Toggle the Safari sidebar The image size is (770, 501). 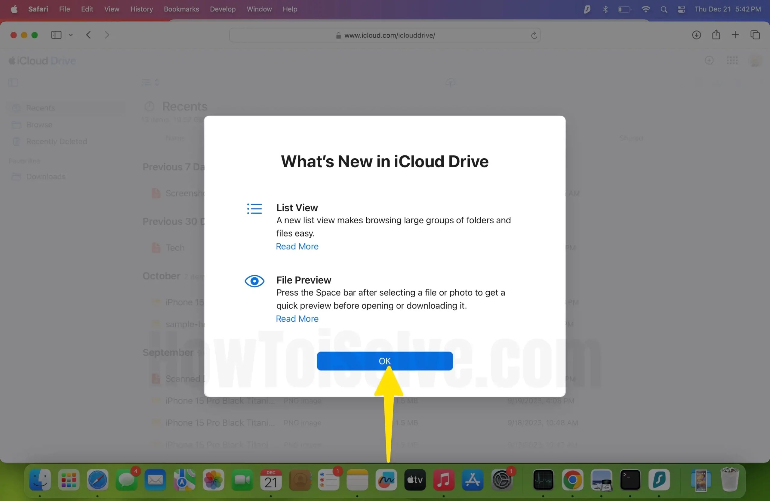(56, 35)
